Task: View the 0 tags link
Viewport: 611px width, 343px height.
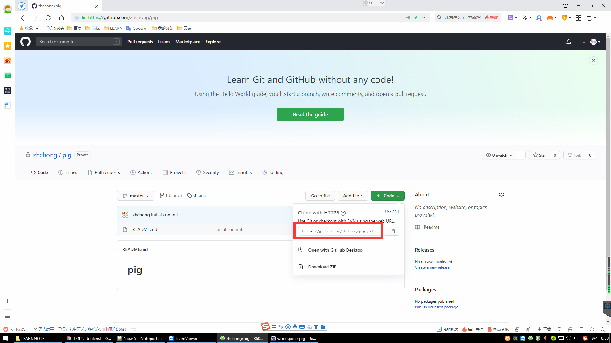Action: point(196,195)
